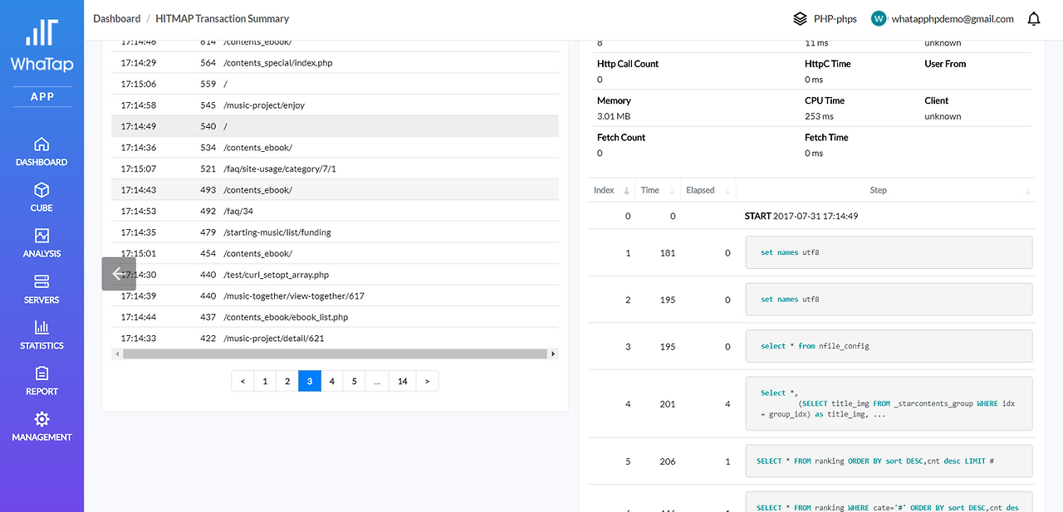1063x512 pixels.
Task: Select row /music-project/enjoy
Action: point(335,105)
